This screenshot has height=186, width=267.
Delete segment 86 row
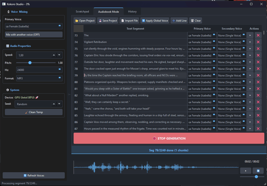point(258,122)
